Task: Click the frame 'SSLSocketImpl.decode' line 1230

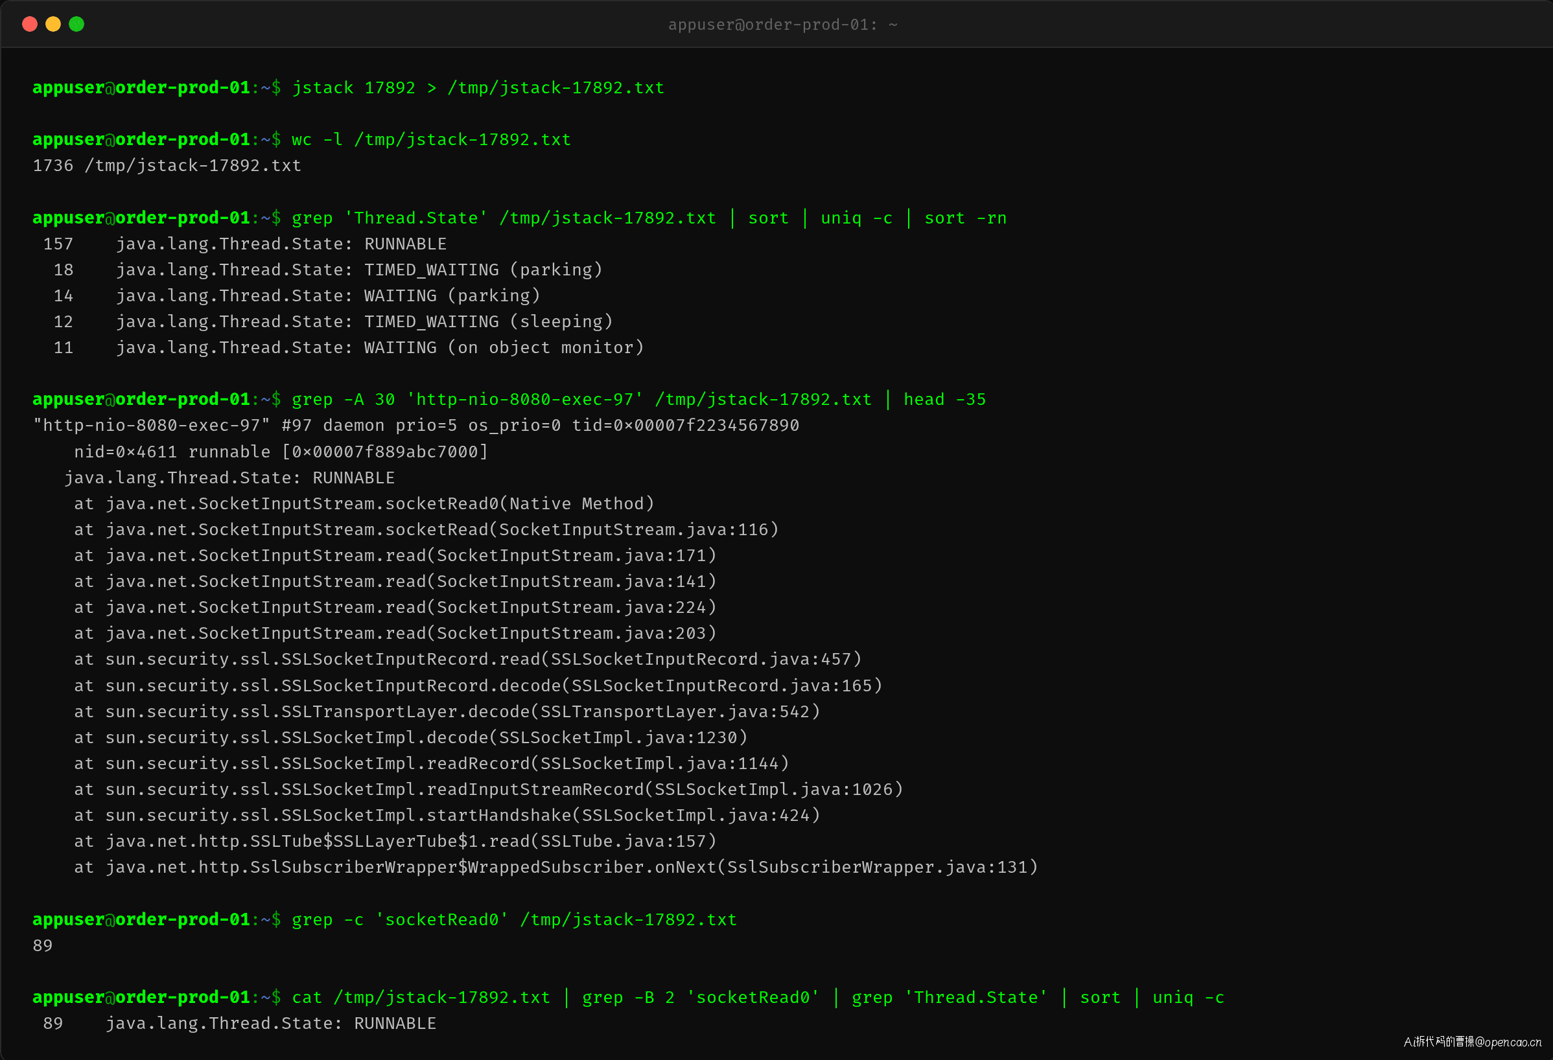Action: [x=410, y=738]
